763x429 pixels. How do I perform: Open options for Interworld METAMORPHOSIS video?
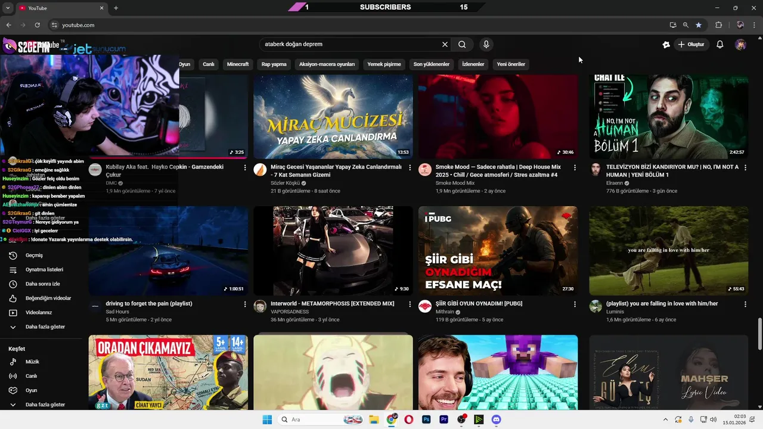[410, 304]
